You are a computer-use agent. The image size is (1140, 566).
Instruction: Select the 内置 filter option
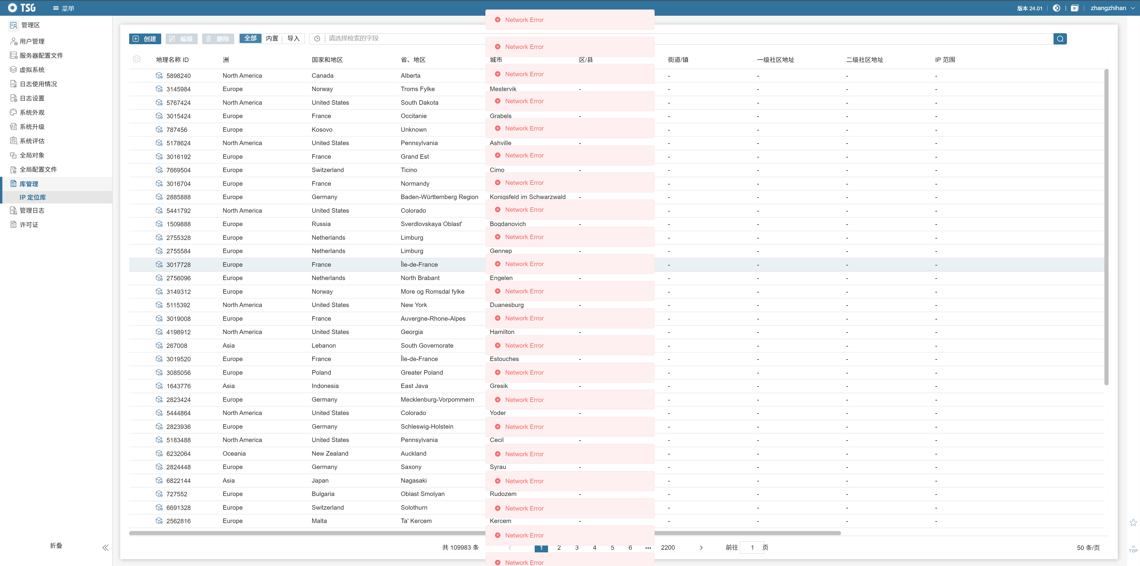(x=272, y=39)
